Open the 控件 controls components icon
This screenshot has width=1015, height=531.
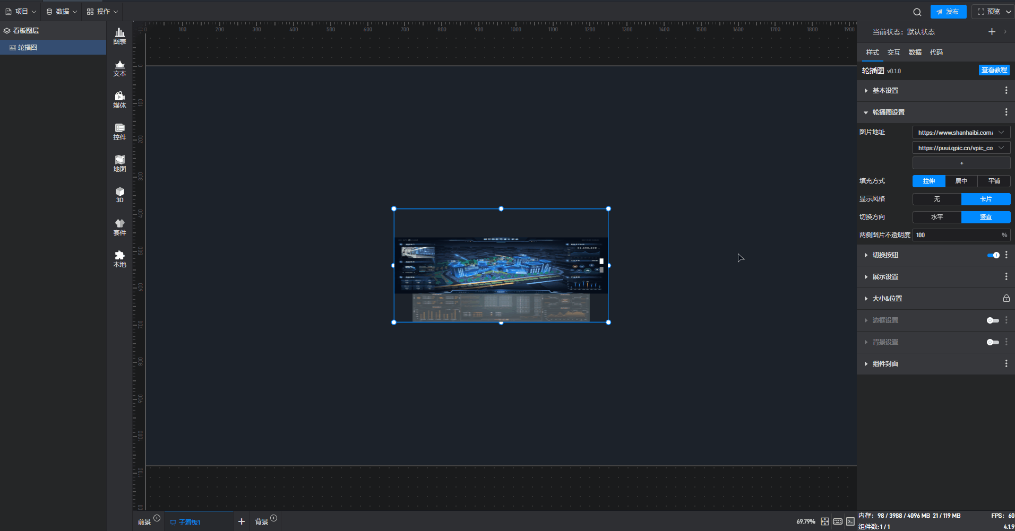(119, 132)
